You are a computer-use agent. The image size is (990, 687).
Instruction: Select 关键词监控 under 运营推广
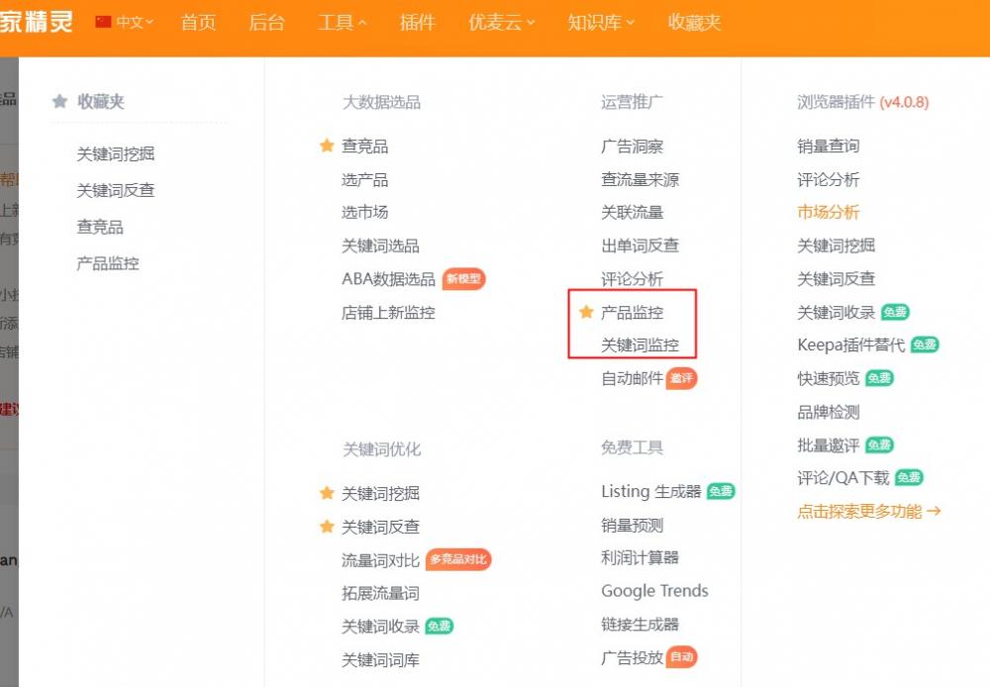tap(640, 345)
